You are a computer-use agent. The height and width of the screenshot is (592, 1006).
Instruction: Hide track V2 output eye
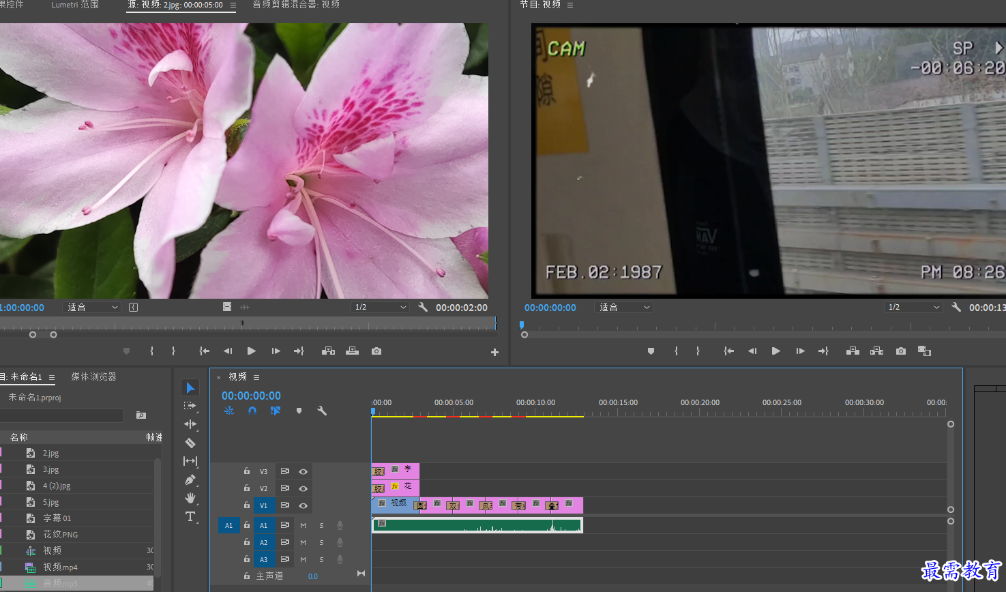[x=303, y=489]
